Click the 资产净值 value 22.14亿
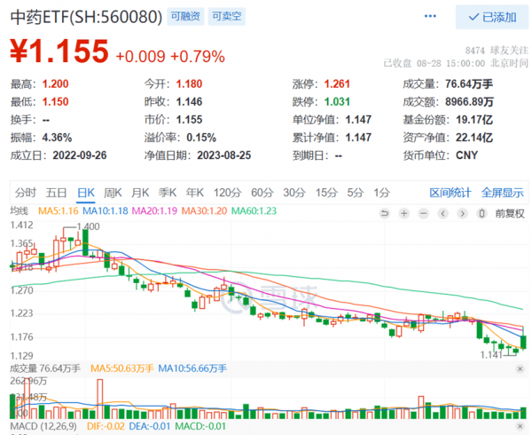532x435 pixels. pyautogui.click(x=474, y=138)
